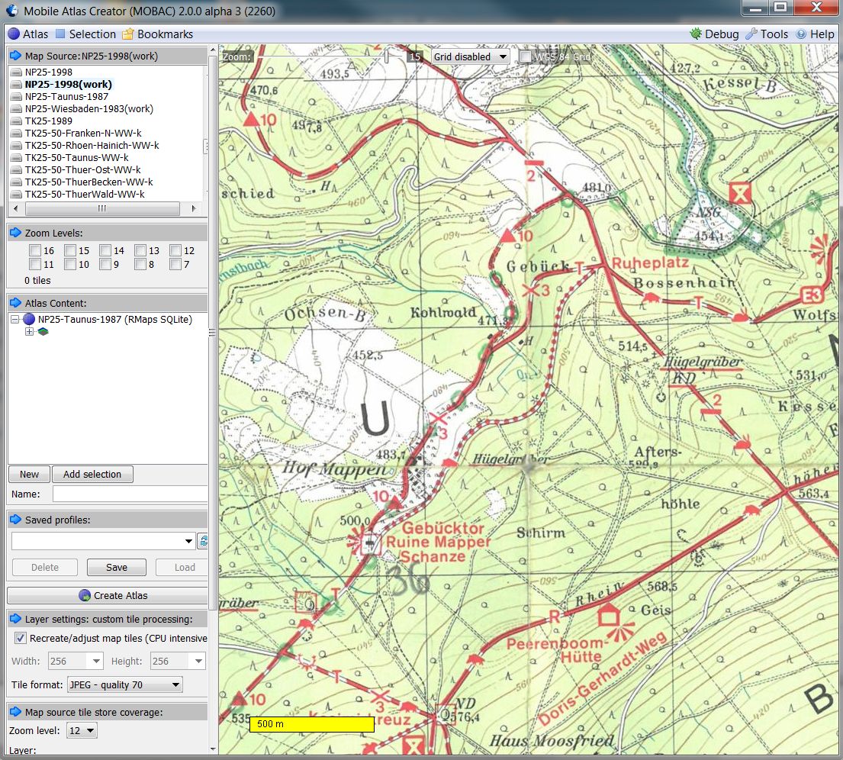Select TK25-50-ThuerBecken-WW-k map source
This screenshot has width=843, height=760.
coord(88,182)
